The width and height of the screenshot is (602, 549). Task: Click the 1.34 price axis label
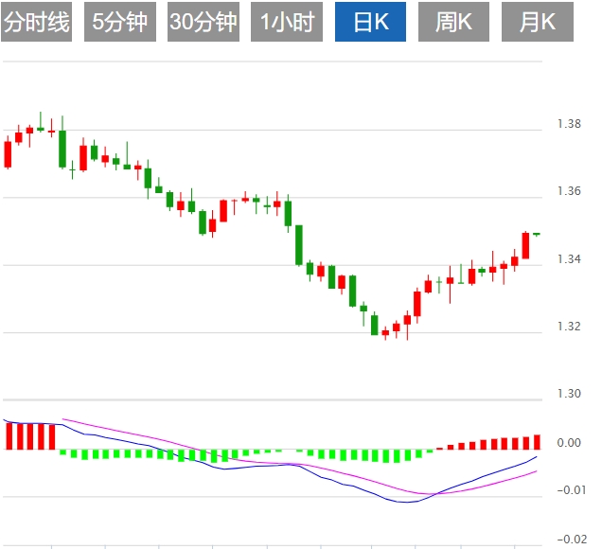[x=569, y=259]
